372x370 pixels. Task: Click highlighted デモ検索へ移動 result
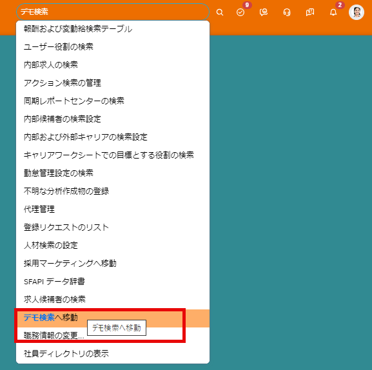tap(113, 318)
